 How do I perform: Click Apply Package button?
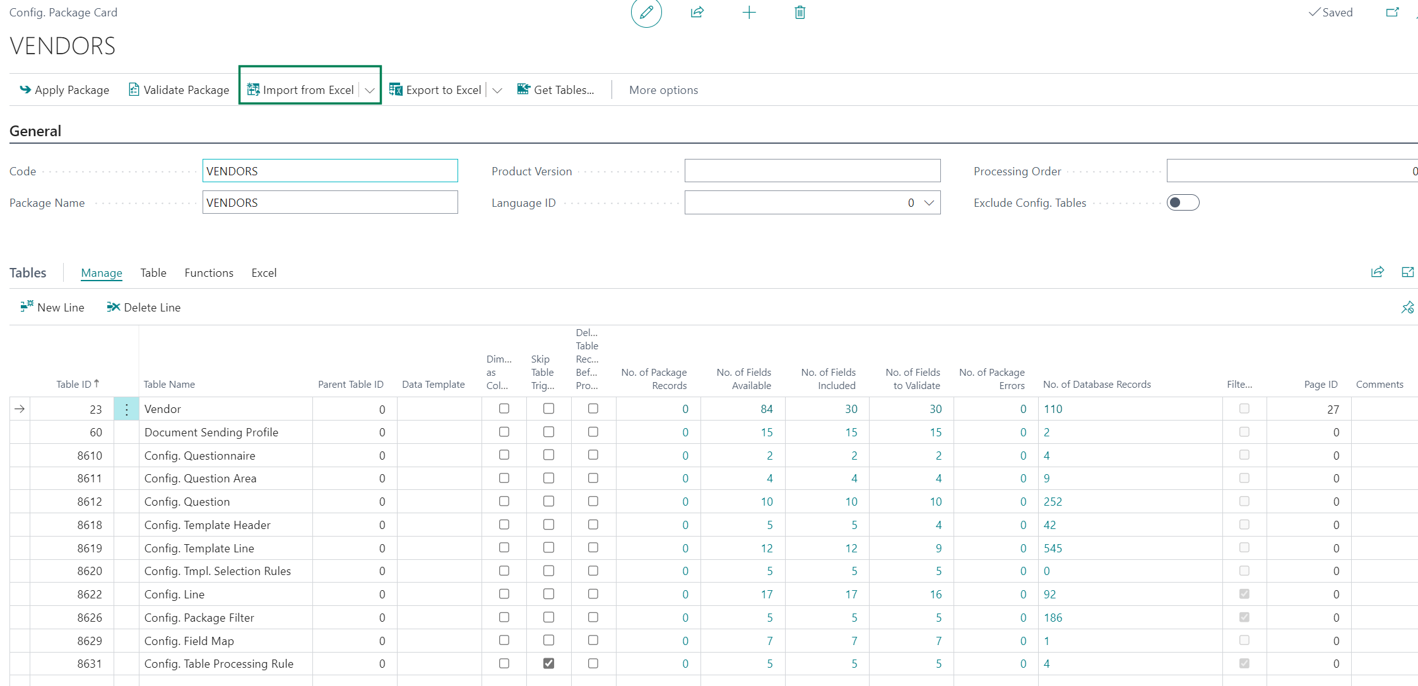pos(64,90)
